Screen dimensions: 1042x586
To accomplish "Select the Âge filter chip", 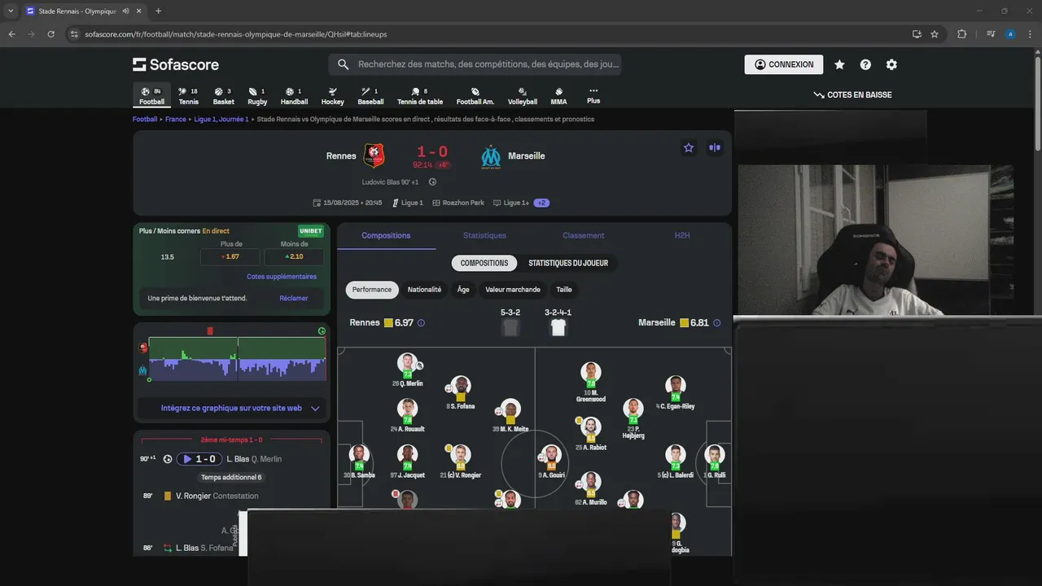I will pos(463,290).
